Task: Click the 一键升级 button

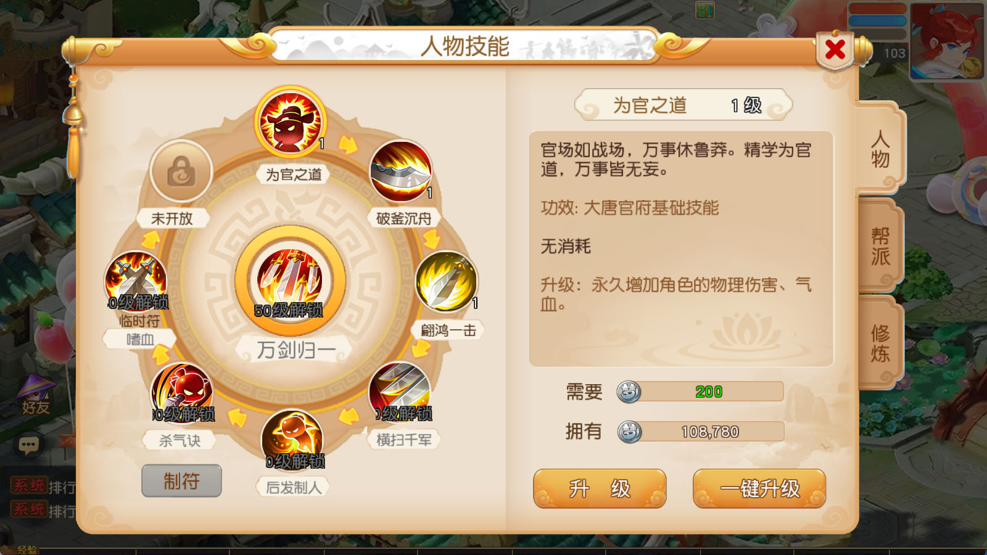Action: click(x=759, y=488)
